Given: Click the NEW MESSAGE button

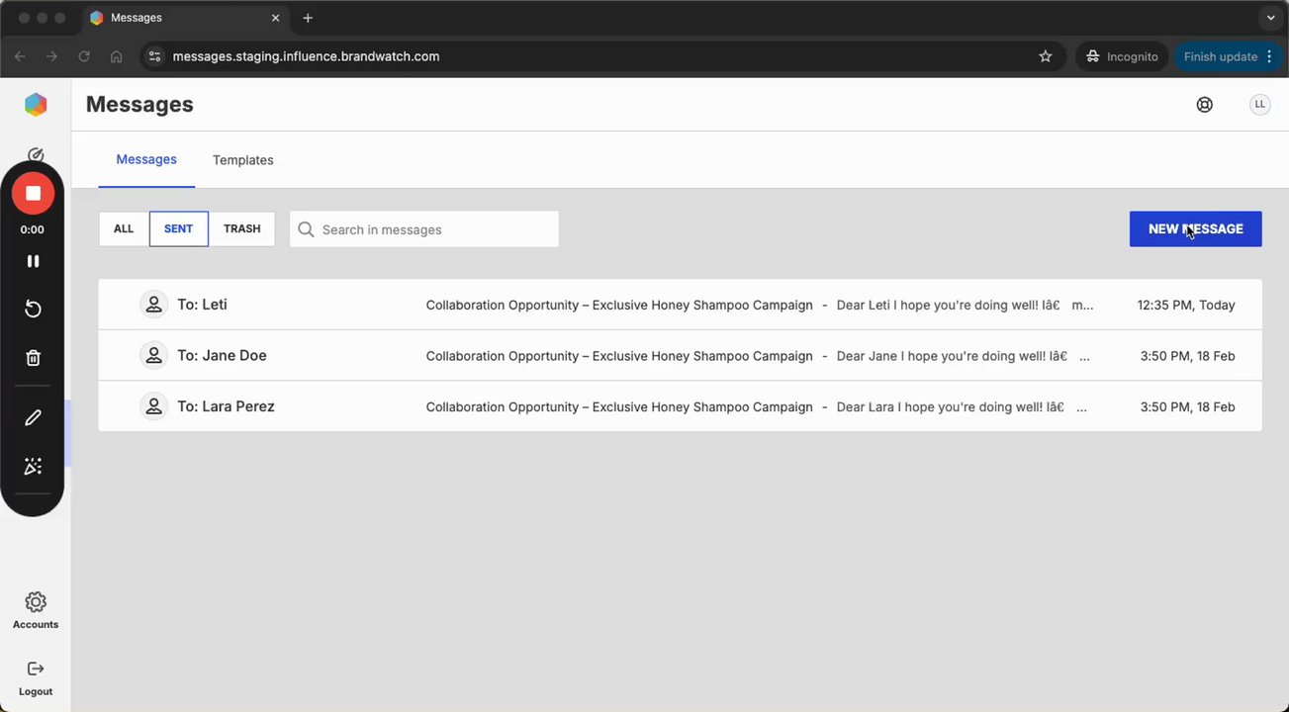Looking at the screenshot, I should [1195, 229].
